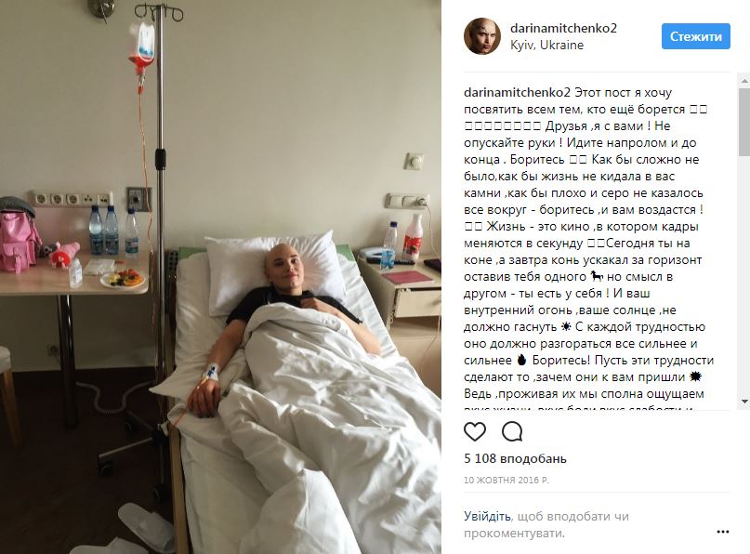
Task: Click username at start of caption
Action: pos(517,92)
